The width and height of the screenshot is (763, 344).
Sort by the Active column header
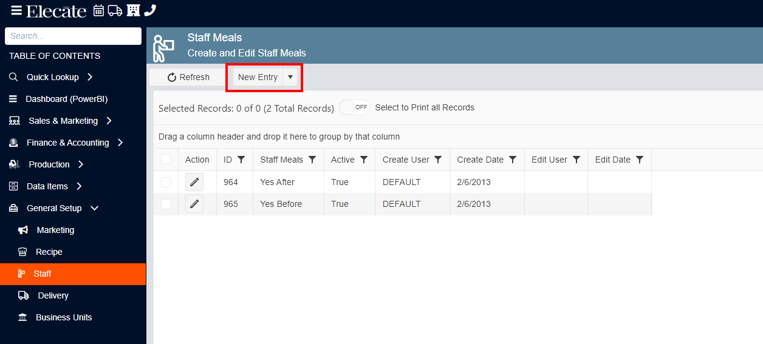click(x=343, y=160)
